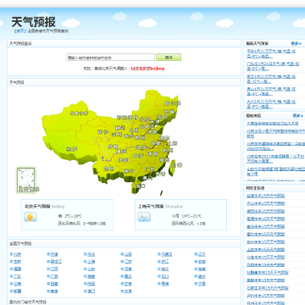The image size is (305, 305).
Task: Open 广西 in the province list
Action: (x=54, y=276)
